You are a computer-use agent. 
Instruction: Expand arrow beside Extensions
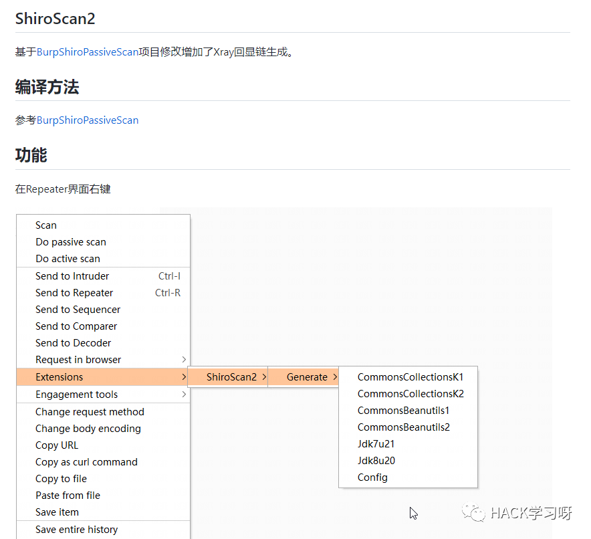pyautogui.click(x=184, y=377)
